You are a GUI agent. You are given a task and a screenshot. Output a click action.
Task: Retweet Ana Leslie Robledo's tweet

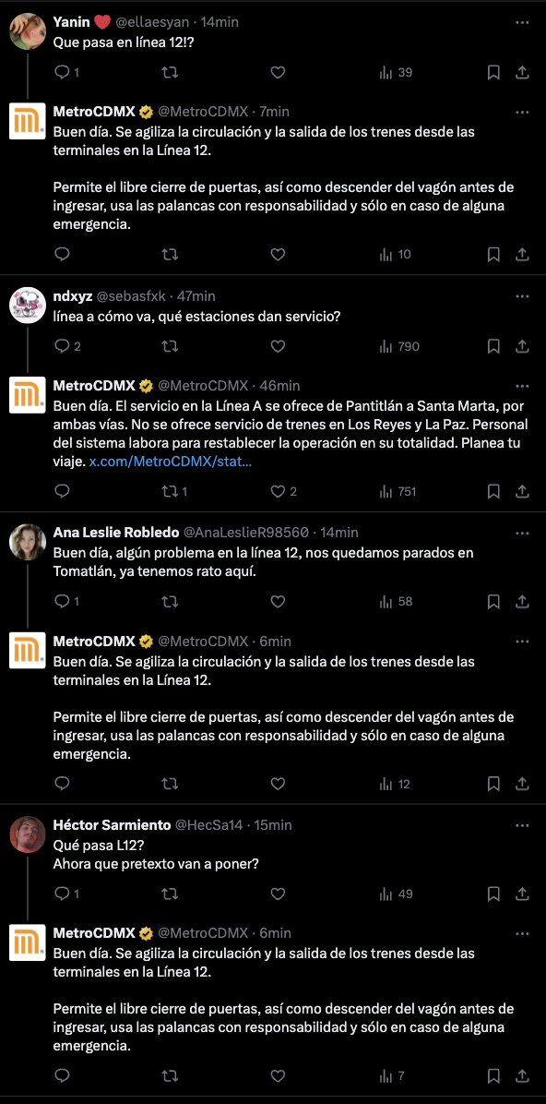[x=170, y=601]
